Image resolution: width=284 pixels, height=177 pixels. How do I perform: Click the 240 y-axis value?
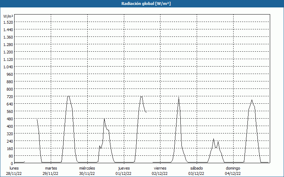[x=10, y=141]
